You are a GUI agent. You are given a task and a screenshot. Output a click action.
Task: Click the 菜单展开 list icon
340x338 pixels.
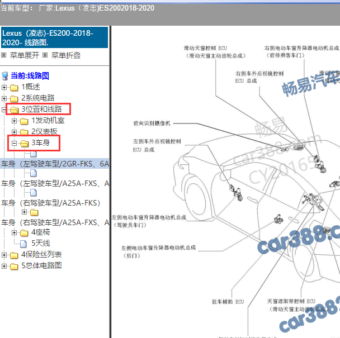click(4, 55)
